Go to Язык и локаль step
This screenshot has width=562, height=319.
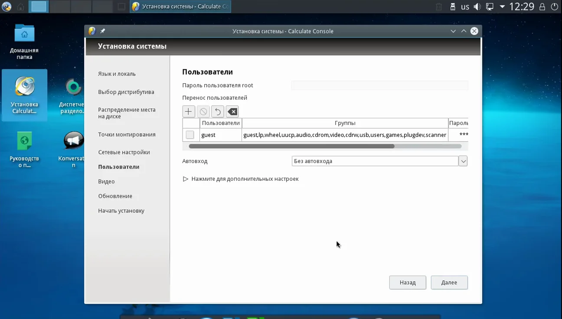[117, 74]
